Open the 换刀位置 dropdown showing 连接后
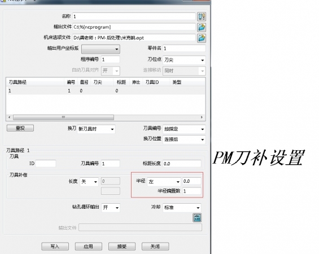The width and height of the screenshot is (319, 254). (x=184, y=139)
